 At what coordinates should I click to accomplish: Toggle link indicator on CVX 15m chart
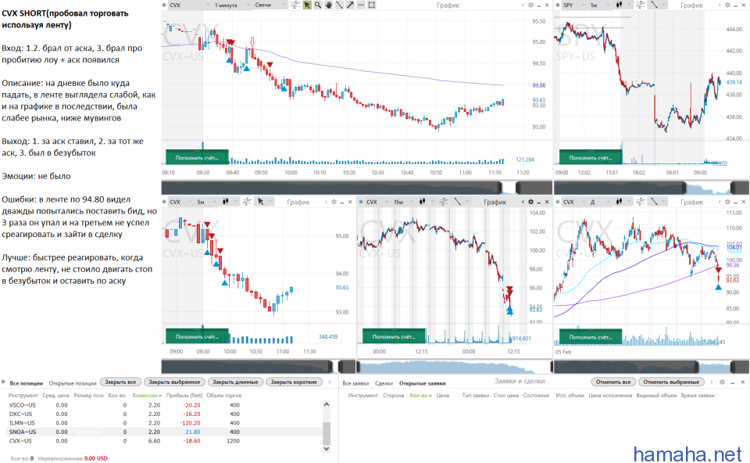click(361, 202)
